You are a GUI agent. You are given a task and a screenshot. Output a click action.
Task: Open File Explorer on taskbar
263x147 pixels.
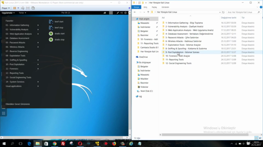tap(37, 143)
